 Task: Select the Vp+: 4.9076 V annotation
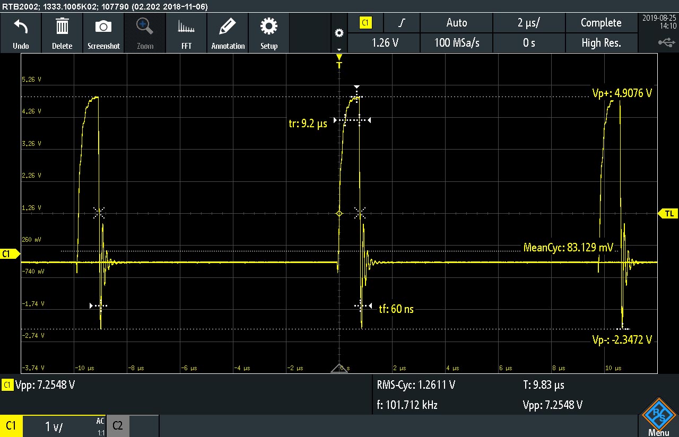coord(622,93)
